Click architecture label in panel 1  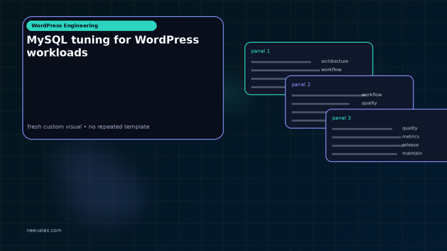click(x=335, y=61)
